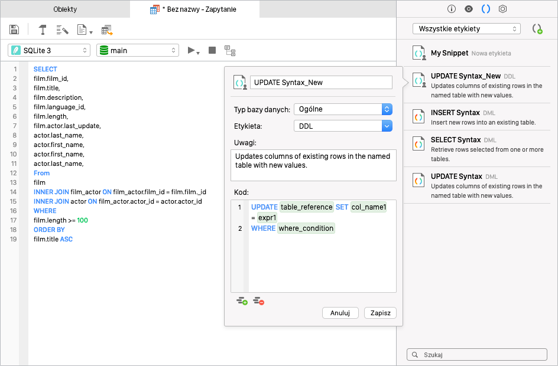Viewport: 558px width, 366px height.
Task: Select the My Snippet entry
Action: click(x=477, y=53)
